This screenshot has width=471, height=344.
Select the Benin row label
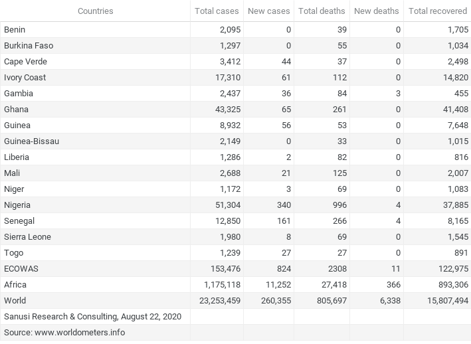[15, 30]
